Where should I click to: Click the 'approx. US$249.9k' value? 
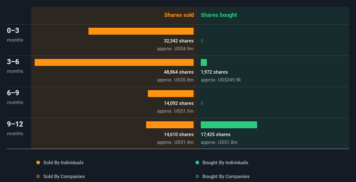pyautogui.click(x=221, y=80)
